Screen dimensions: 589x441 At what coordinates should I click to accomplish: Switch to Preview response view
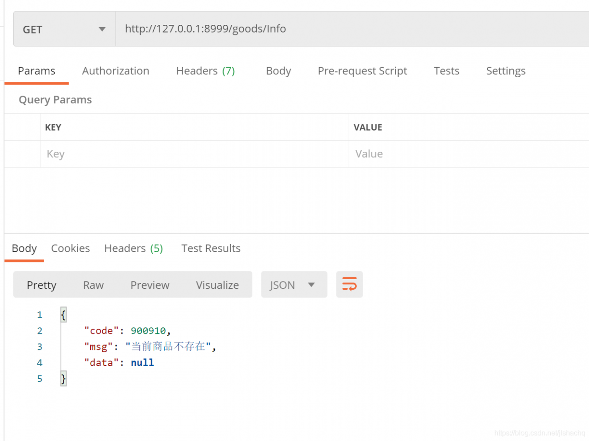[150, 285]
